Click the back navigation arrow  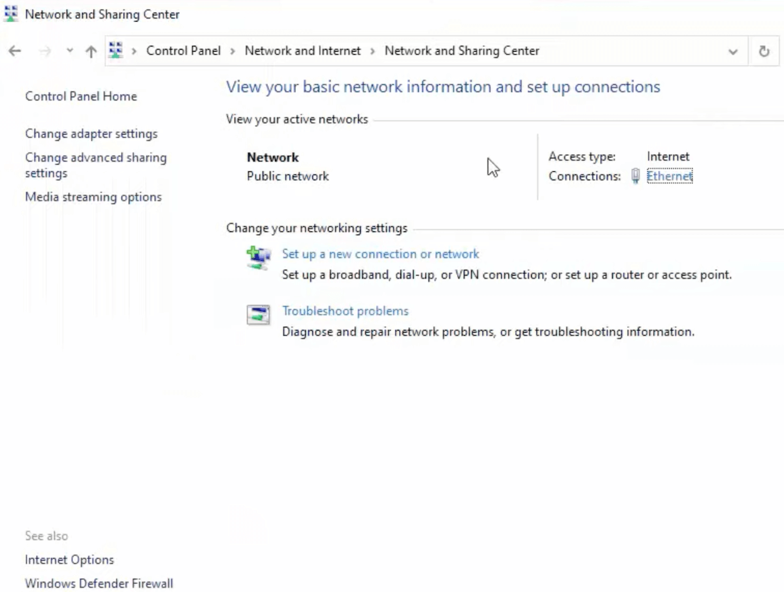click(14, 50)
